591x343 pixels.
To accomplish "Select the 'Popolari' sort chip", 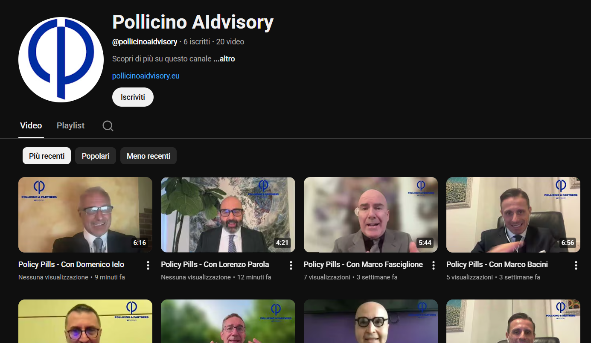I will click(x=96, y=156).
